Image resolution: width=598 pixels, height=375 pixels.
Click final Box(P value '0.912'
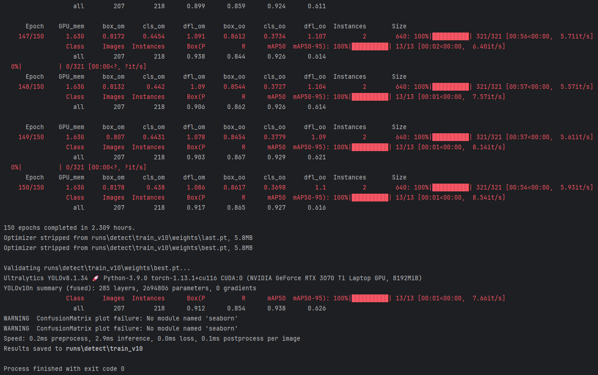tap(196, 308)
